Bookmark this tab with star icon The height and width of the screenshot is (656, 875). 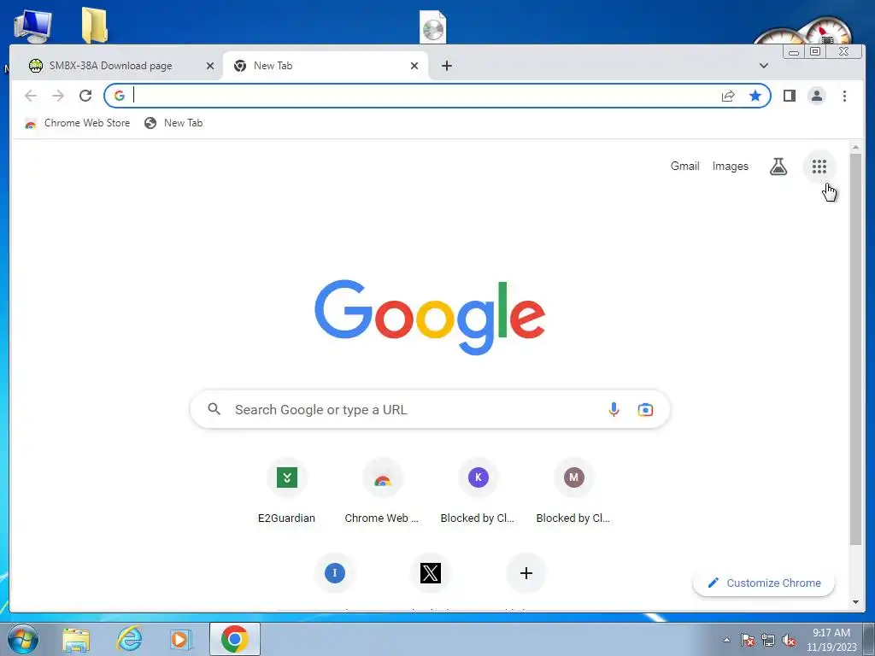click(755, 96)
